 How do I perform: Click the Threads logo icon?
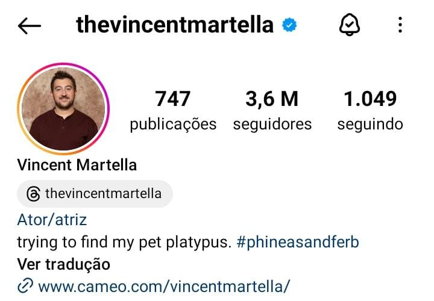[x=34, y=194]
